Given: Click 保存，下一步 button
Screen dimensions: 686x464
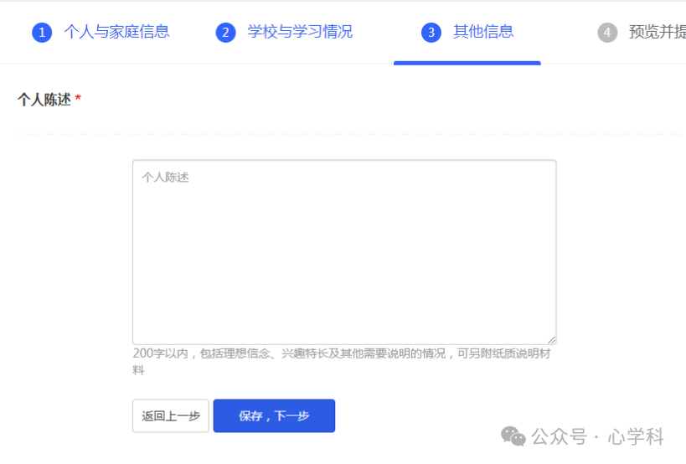Looking at the screenshot, I should click(274, 416).
